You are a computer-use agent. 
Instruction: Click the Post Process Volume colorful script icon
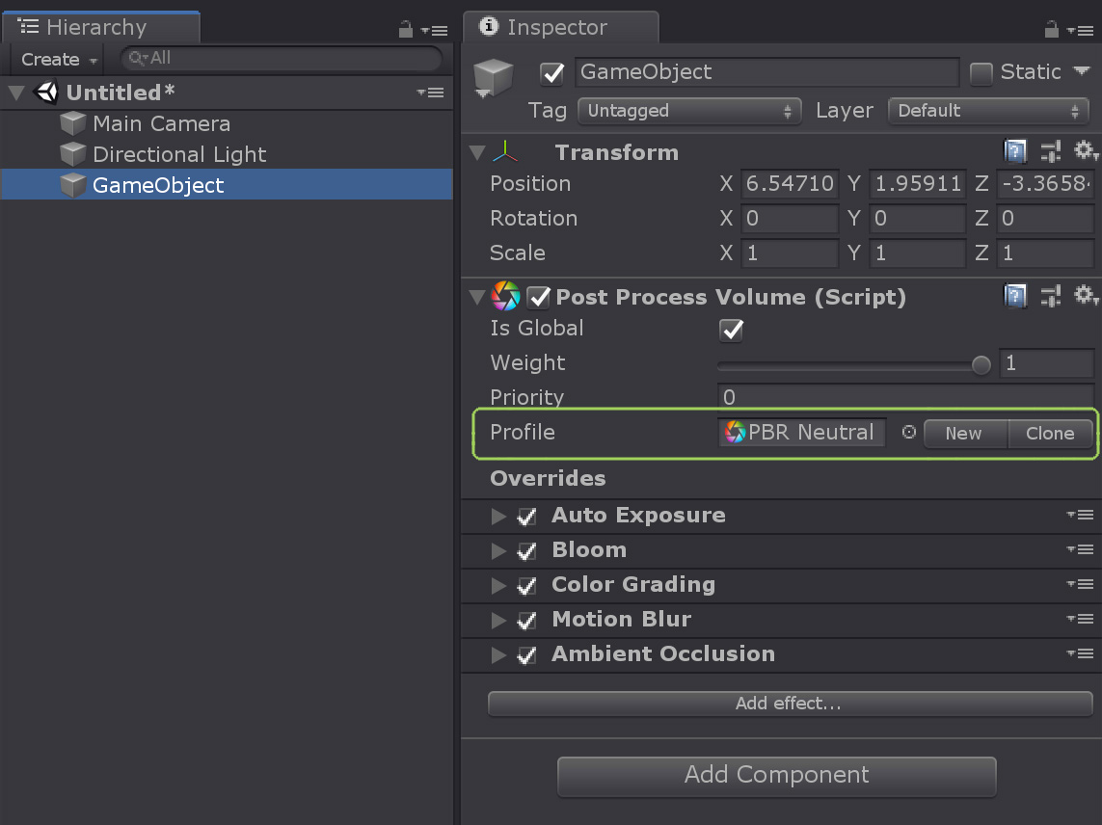[x=506, y=297]
